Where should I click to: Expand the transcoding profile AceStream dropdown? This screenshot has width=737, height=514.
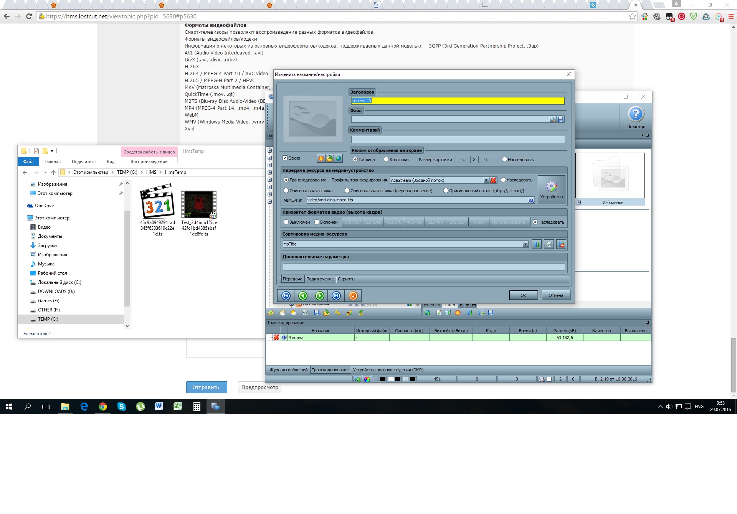click(x=486, y=180)
